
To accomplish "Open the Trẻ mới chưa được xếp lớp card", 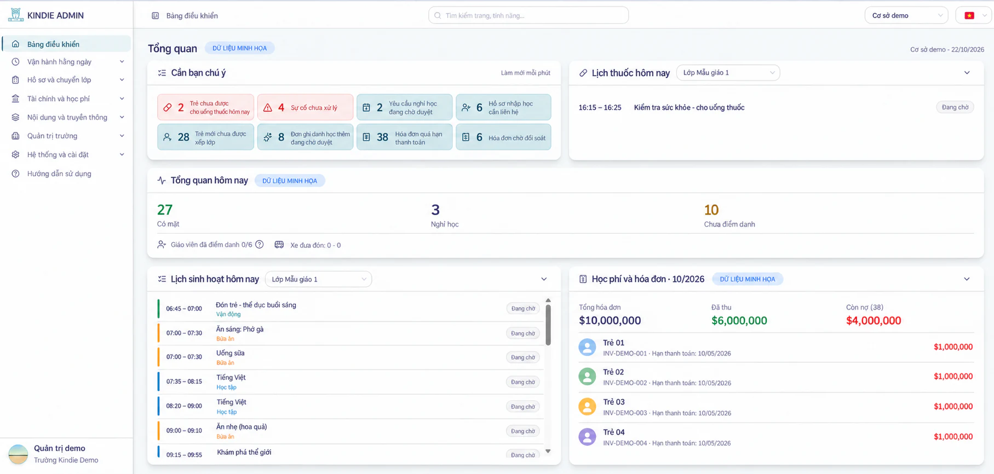I will [205, 137].
